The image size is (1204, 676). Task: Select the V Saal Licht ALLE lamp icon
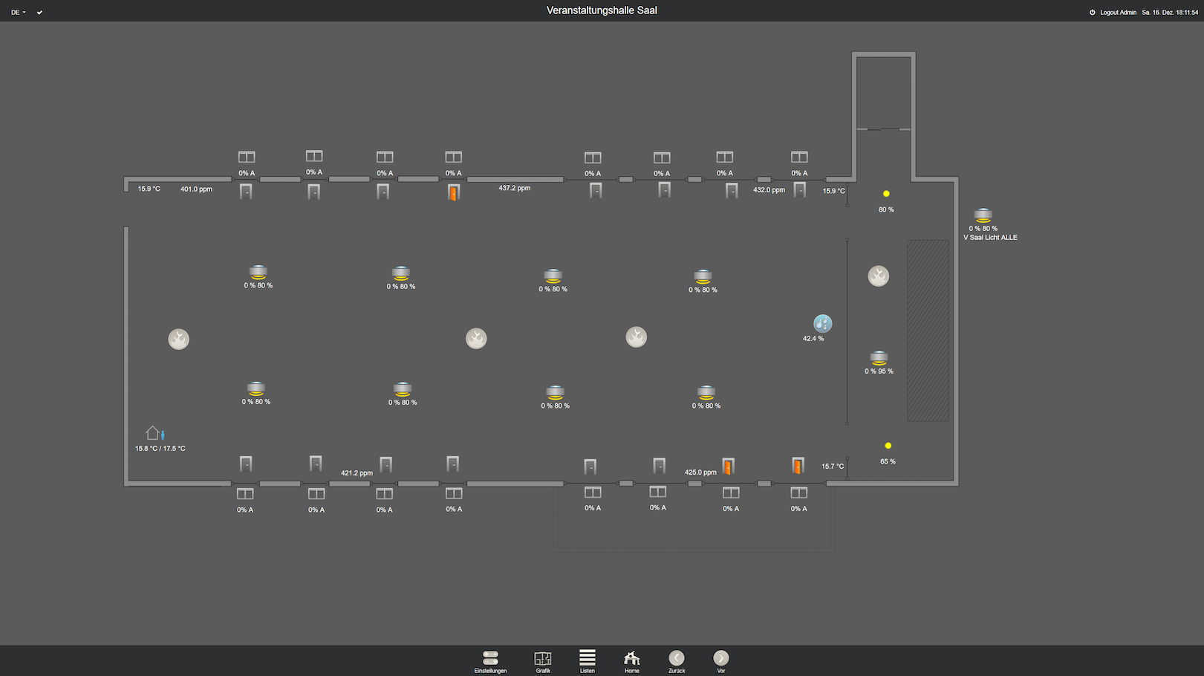coord(983,215)
